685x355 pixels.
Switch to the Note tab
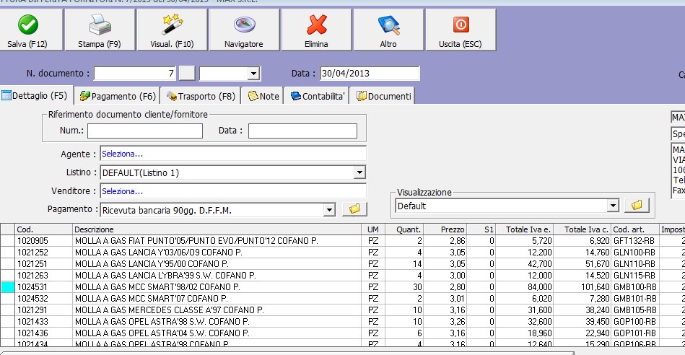click(x=263, y=96)
